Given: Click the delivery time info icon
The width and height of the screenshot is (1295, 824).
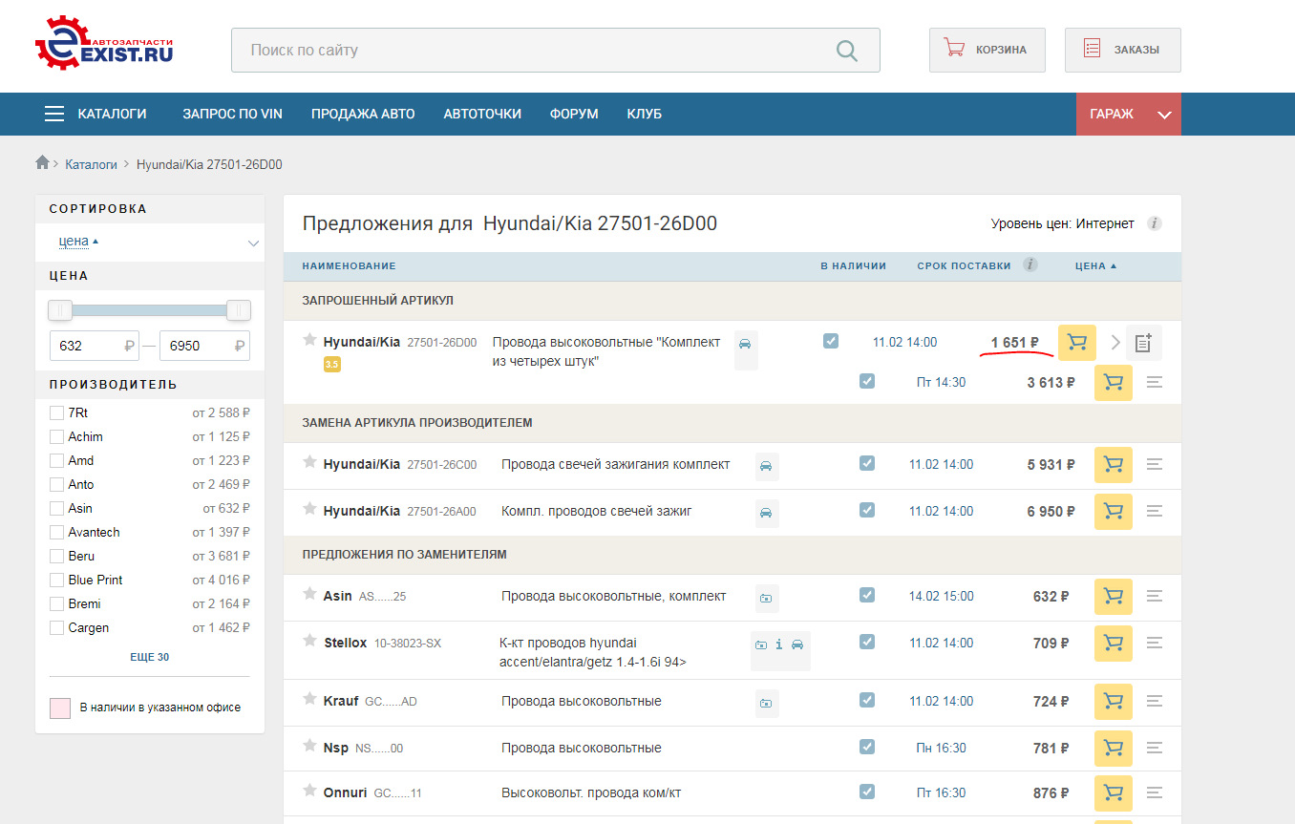Looking at the screenshot, I should (1030, 265).
